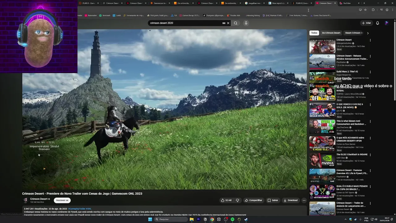Viewport: 396px width, 223px height.
Task: Dislike the video with thumbs-down icon
Action: pyautogui.click(x=238, y=200)
